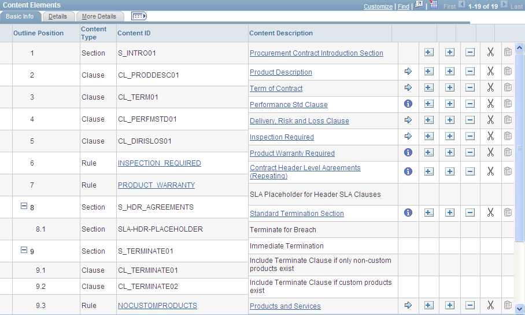
Task: Collapse outline section 8
Action: click(24, 206)
